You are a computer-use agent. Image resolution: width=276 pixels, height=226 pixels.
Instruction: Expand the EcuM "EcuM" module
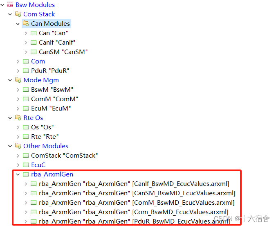(x=18, y=108)
